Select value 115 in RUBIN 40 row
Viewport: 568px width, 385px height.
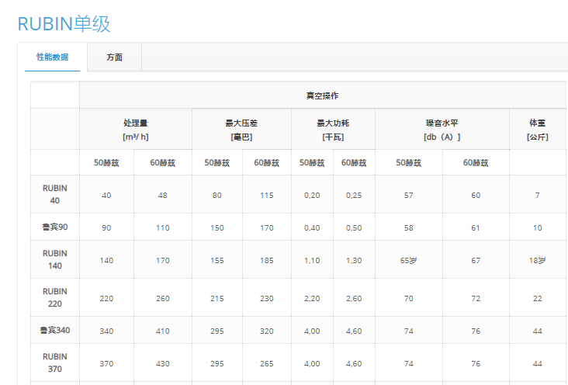267,196
